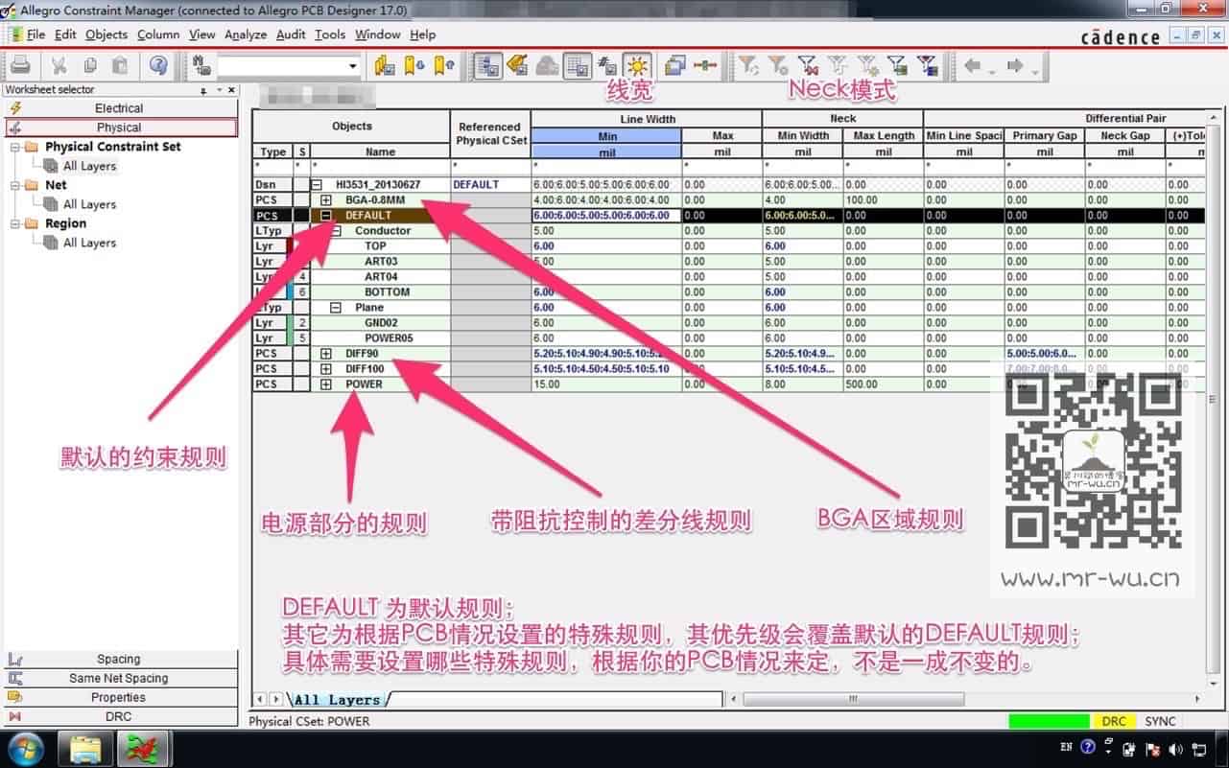Switch to Electrical worksheet section
This screenshot has height=768, width=1229.
pyautogui.click(x=120, y=108)
